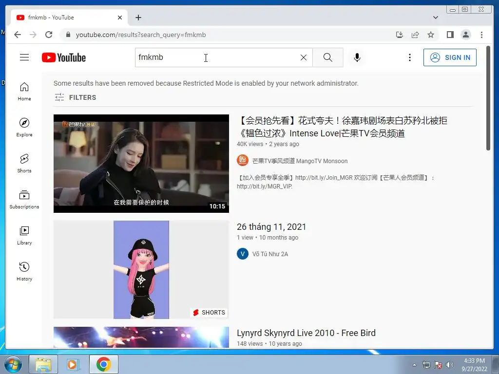
Task: Click the YouTube logo
Action: [x=64, y=57]
